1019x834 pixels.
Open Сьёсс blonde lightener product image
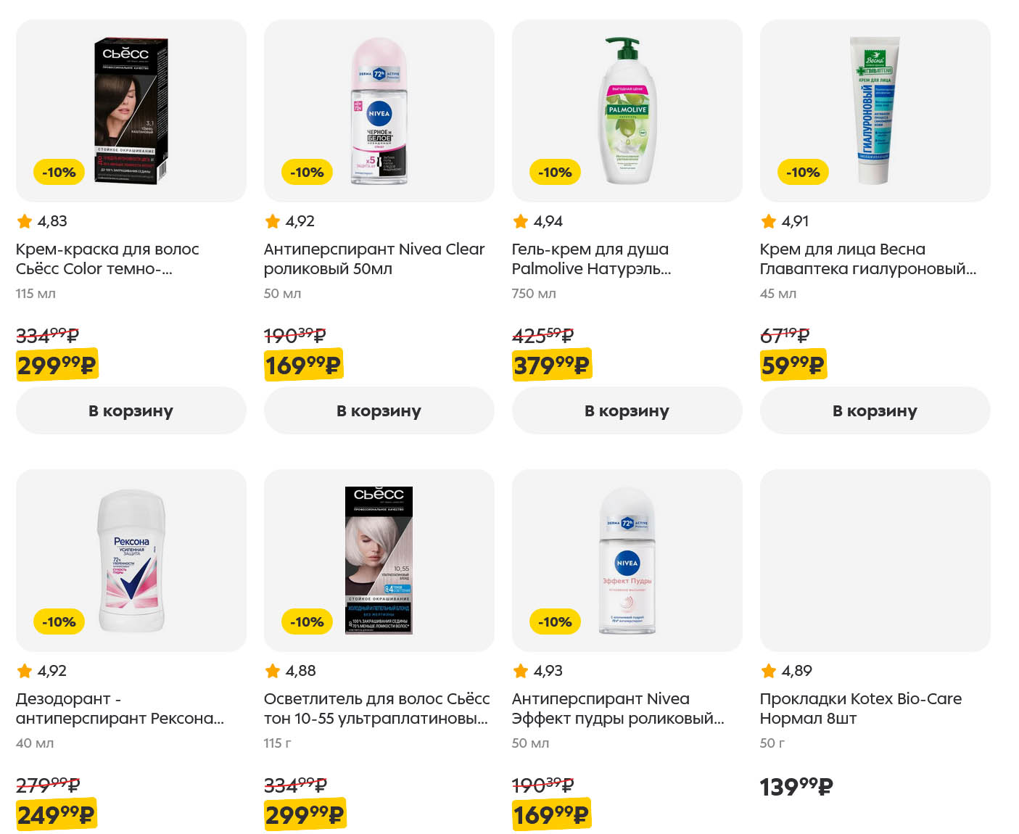click(379, 561)
